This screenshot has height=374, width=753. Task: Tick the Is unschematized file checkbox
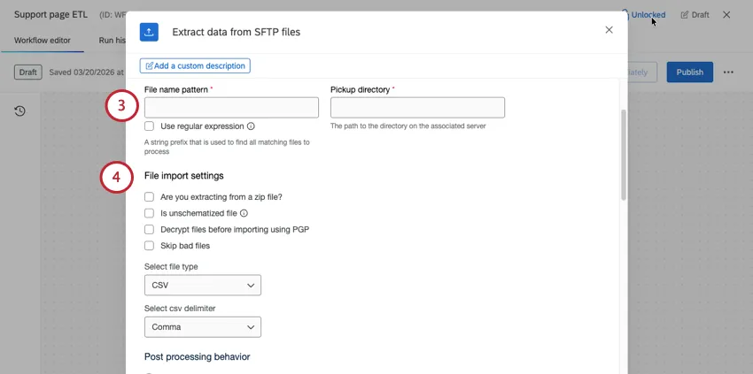click(150, 213)
